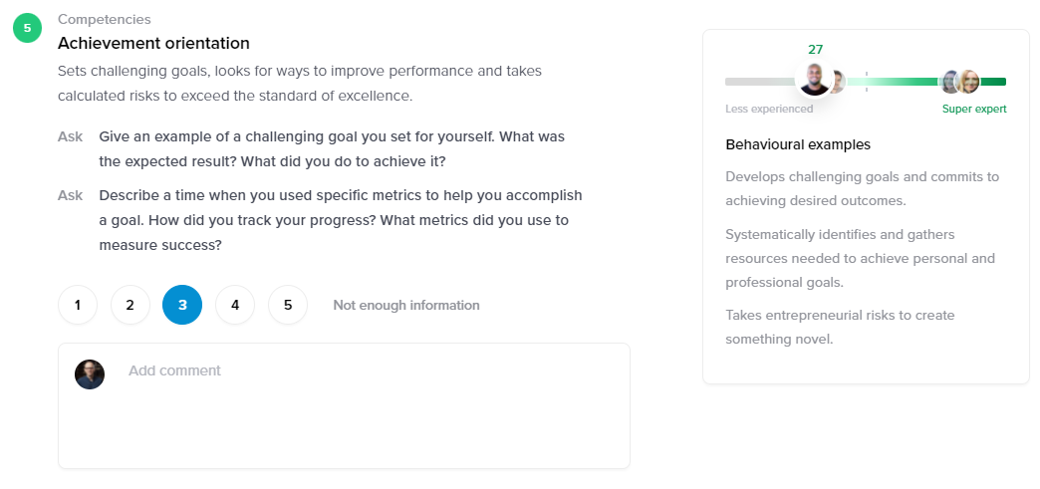Set the rating to 4
1040x489 pixels.
(235, 305)
